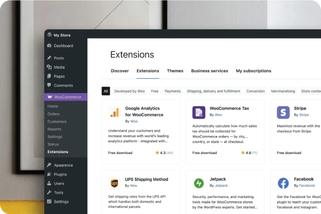This screenshot has width=321, height=214.
Task: Click the Jetpack green logo
Action: pyautogui.click(x=199, y=183)
